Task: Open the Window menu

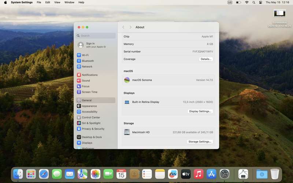Action: click(x=69, y=3)
